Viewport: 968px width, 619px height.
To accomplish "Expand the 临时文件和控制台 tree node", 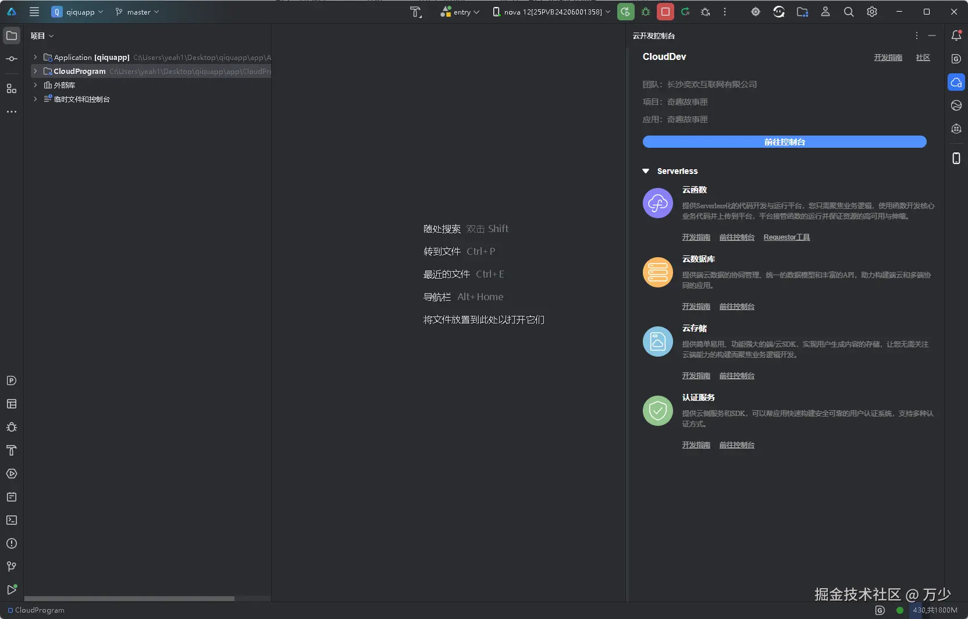I will [x=35, y=99].
